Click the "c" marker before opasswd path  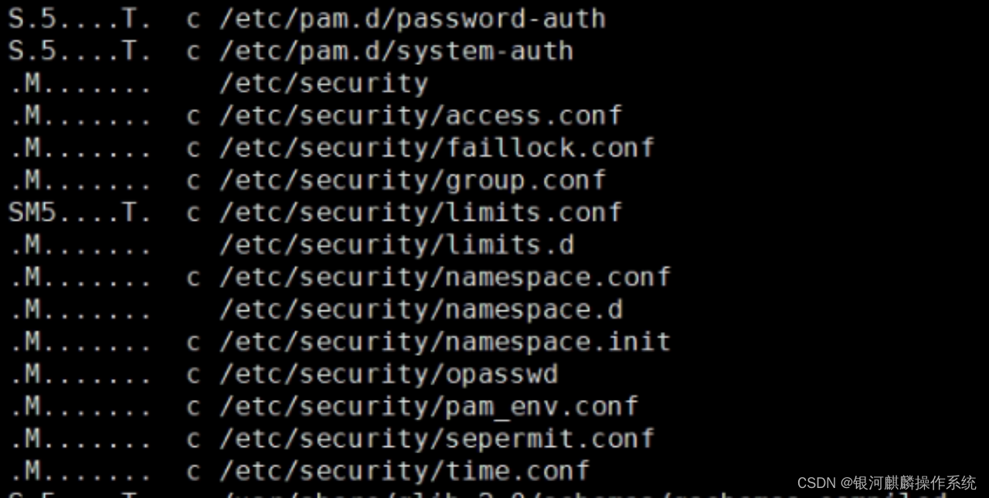click(193, 374)
